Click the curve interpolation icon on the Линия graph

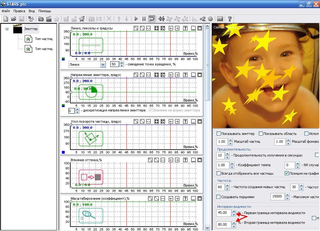136,28
